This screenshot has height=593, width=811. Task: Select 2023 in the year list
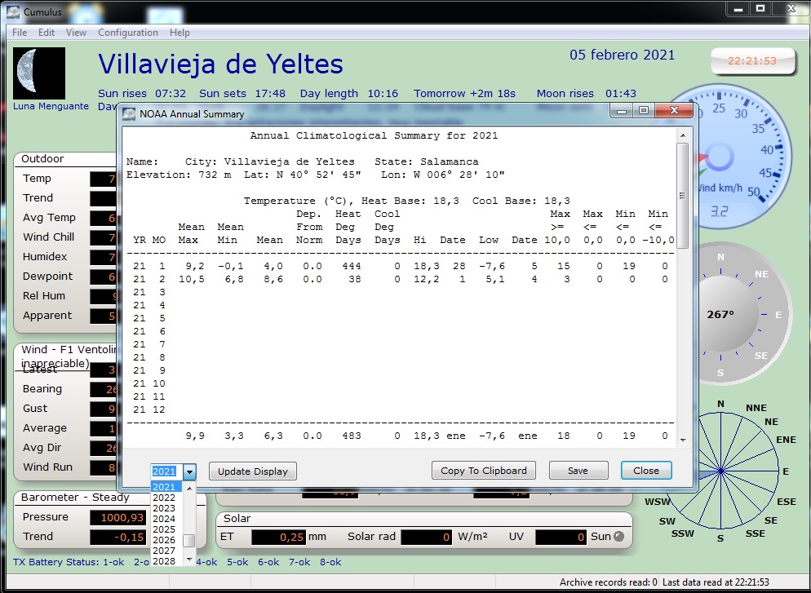(x=167, y=508)
